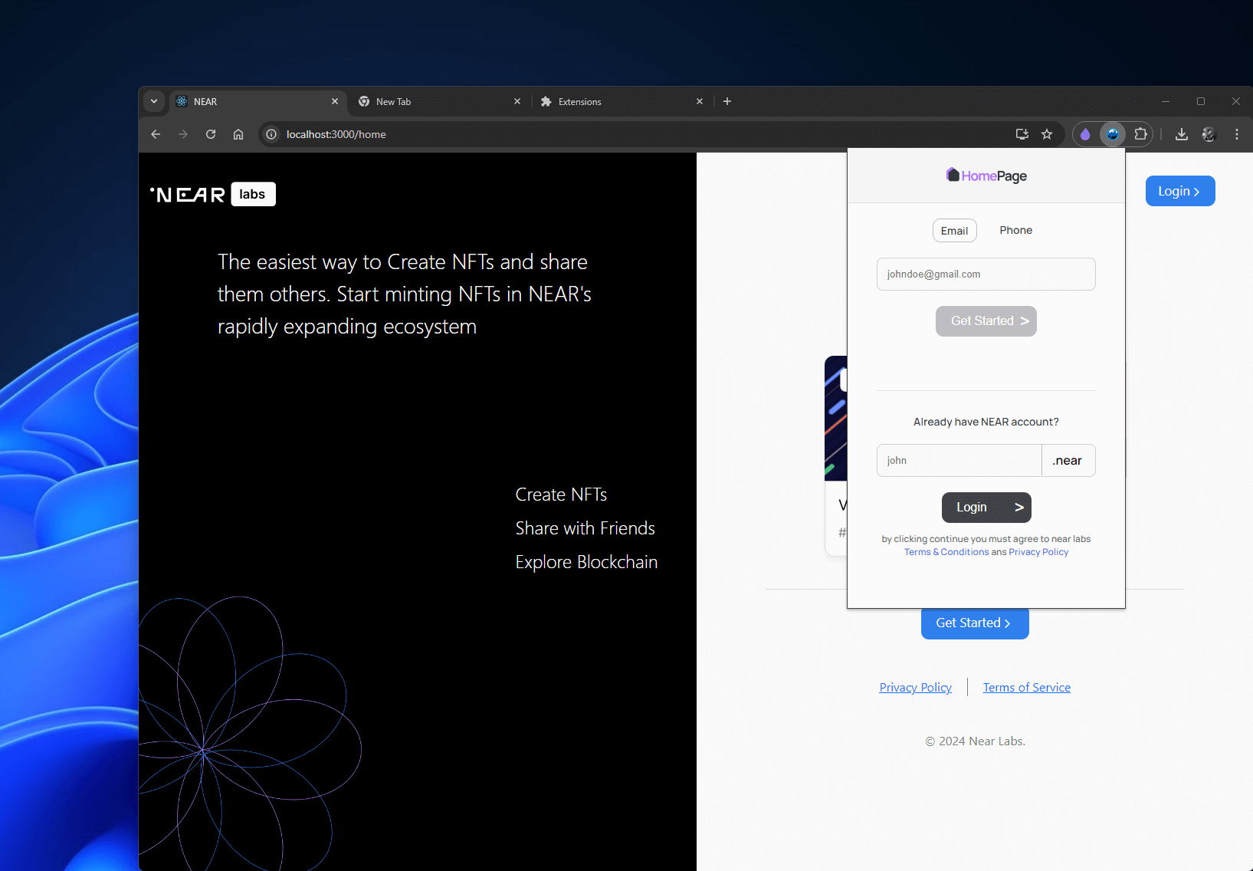Click the NEAR labs logo
The image size is (1253, 871).
pos(212,195)
